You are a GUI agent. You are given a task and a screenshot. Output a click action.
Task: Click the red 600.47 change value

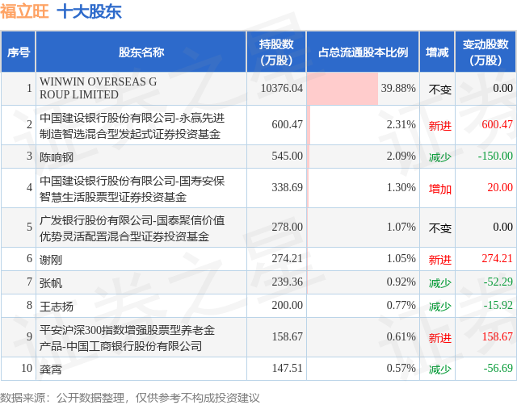point(498,124)
